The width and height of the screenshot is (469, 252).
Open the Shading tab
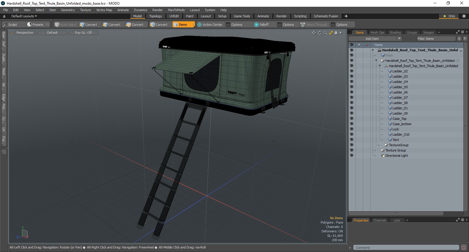(395, 33)
